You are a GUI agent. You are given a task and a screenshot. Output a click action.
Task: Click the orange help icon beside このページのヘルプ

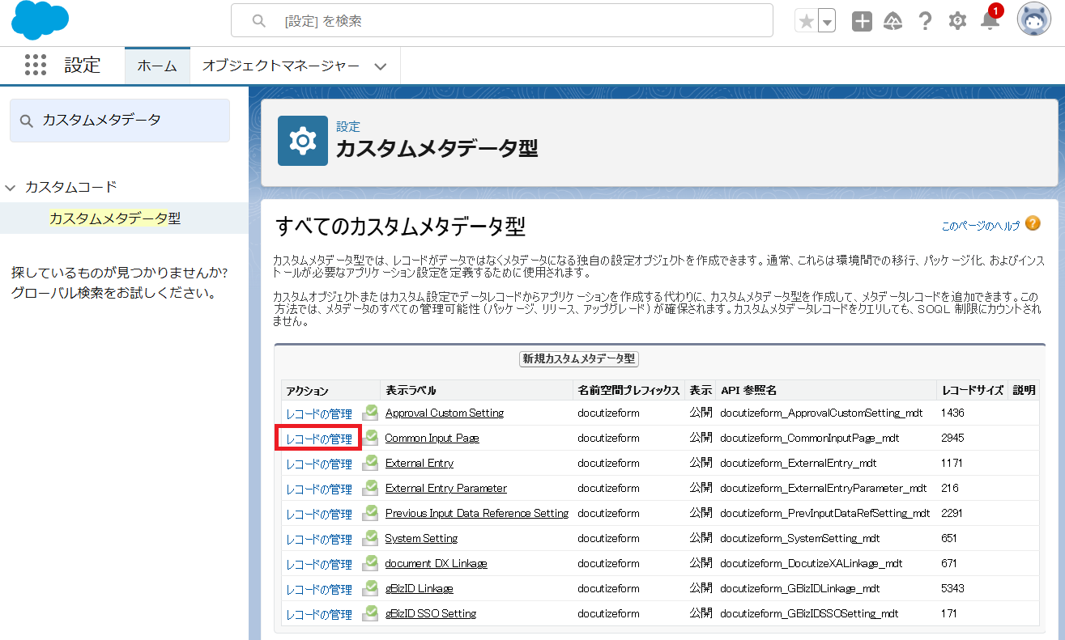[1033, 223]
